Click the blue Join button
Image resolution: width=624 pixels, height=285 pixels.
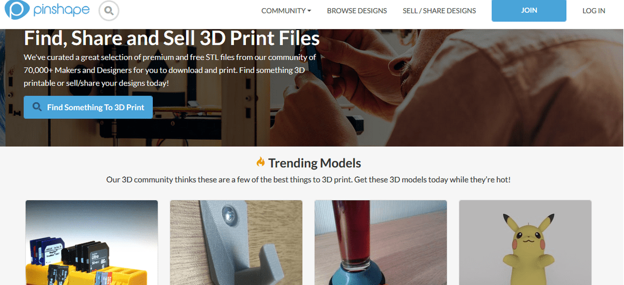click(x=529, y=10)
